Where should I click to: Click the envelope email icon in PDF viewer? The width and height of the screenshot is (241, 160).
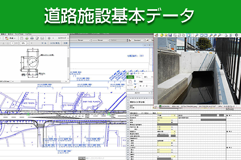point(42,38)
